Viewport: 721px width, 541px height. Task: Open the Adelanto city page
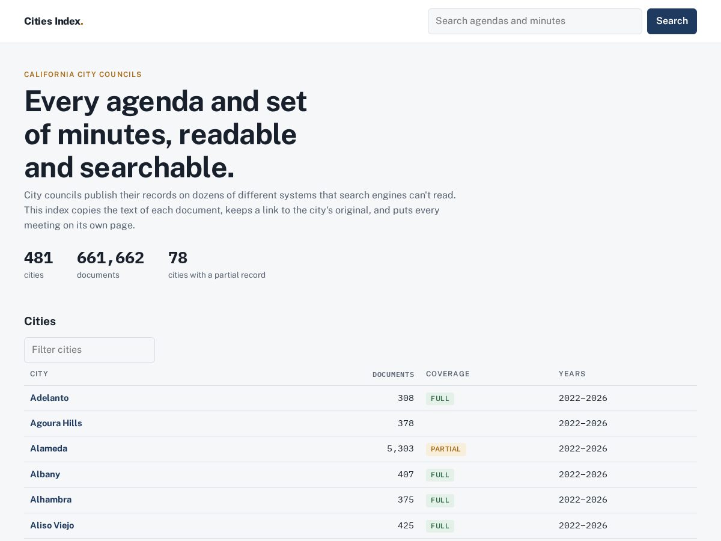(x=49, y=398)
